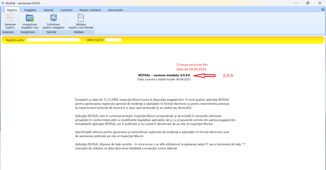Launch Validare registru non-Revisal
Image resolution: width=326 pixels, height=170 pixels.
(81, 18)
